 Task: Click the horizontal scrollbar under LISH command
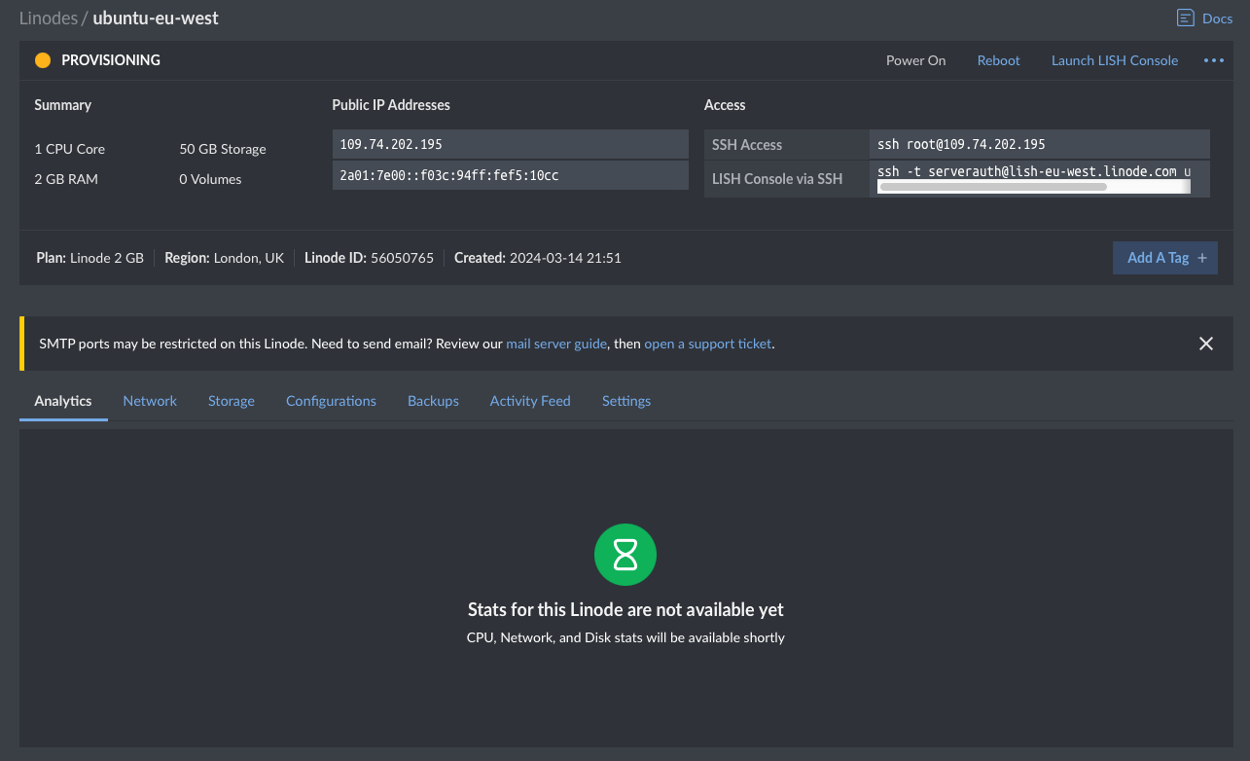(x=992, y=186)
